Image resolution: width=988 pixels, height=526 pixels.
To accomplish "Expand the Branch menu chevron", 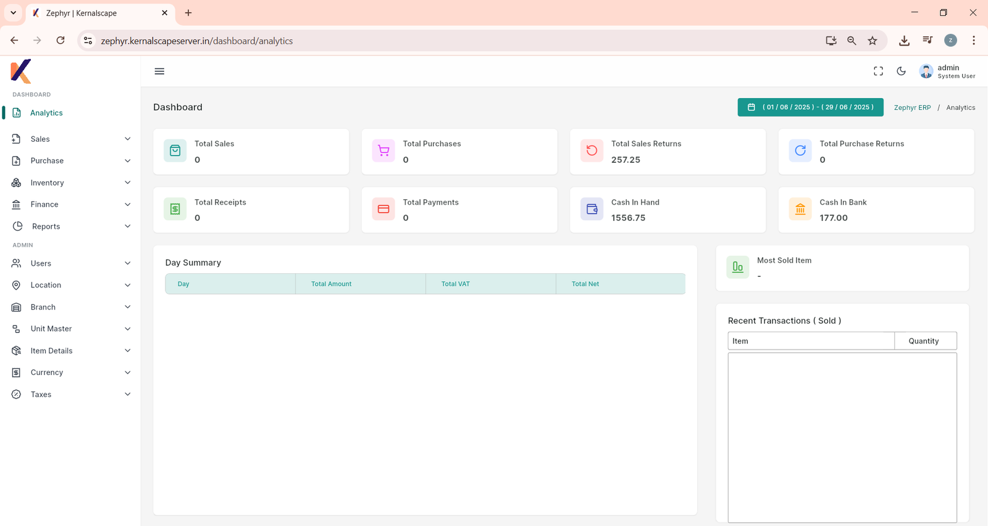I will [x=128, y=307].
